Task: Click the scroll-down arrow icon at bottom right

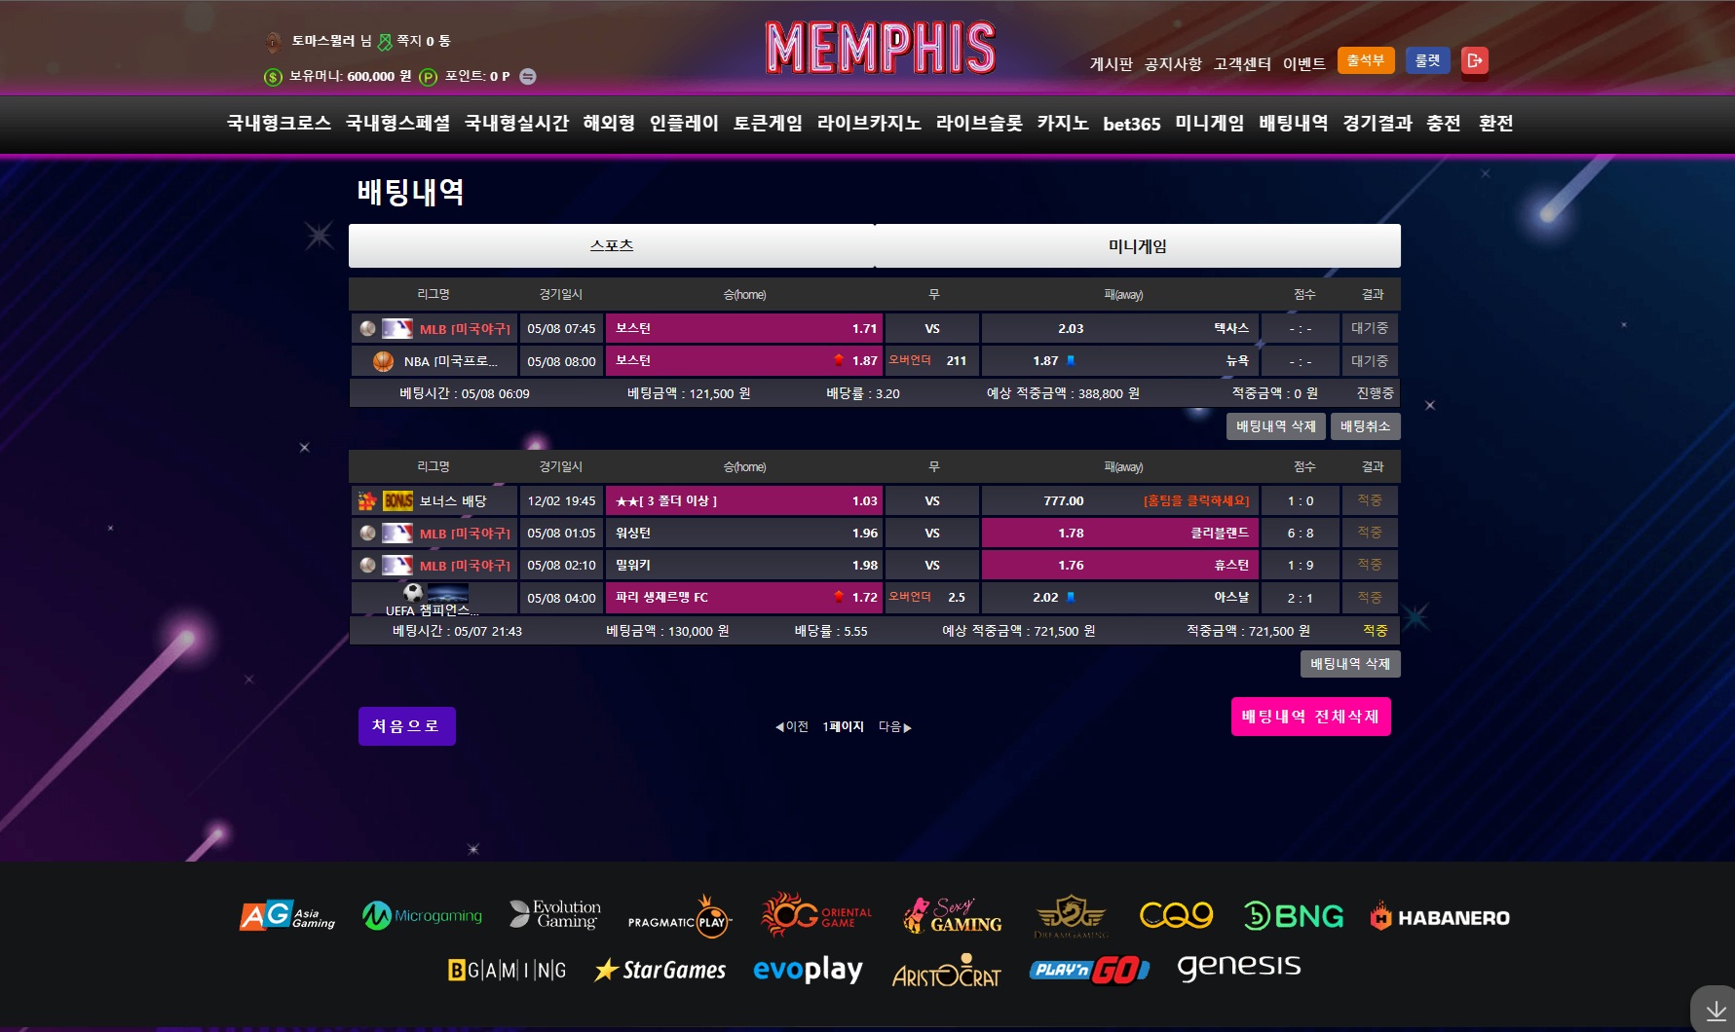Action: [x=1716, y=1011]
